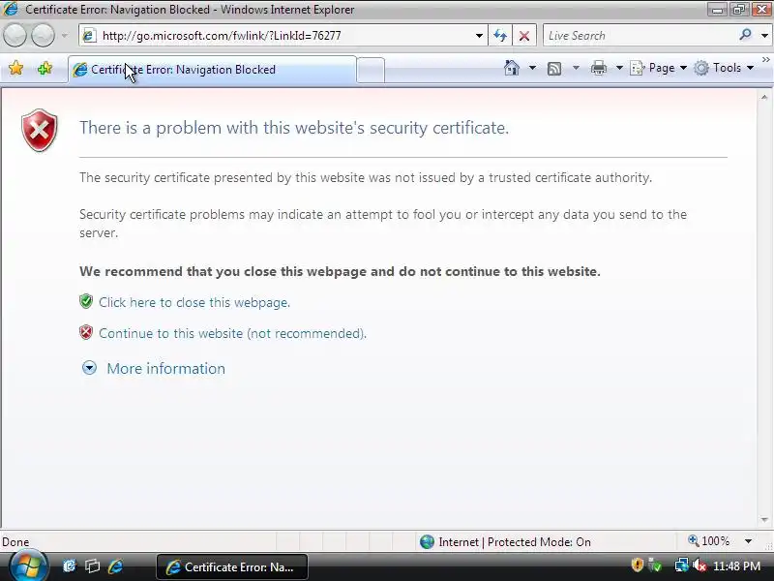Click the network connection tray icon
This screenshot has height=581, width=774.
682,566
